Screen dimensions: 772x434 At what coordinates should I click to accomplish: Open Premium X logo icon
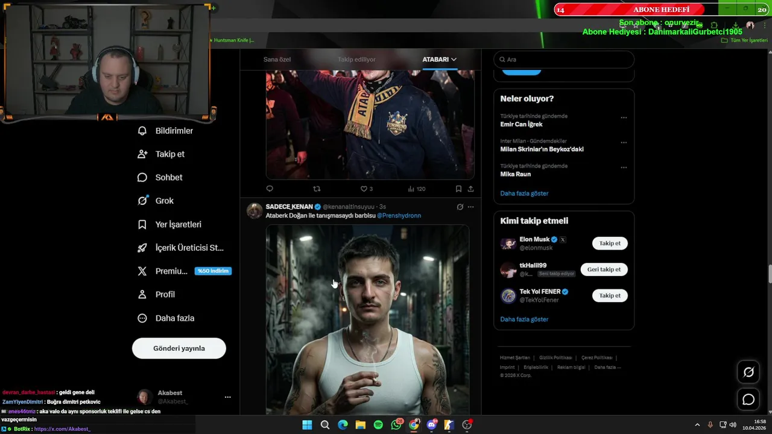point(142,271)
